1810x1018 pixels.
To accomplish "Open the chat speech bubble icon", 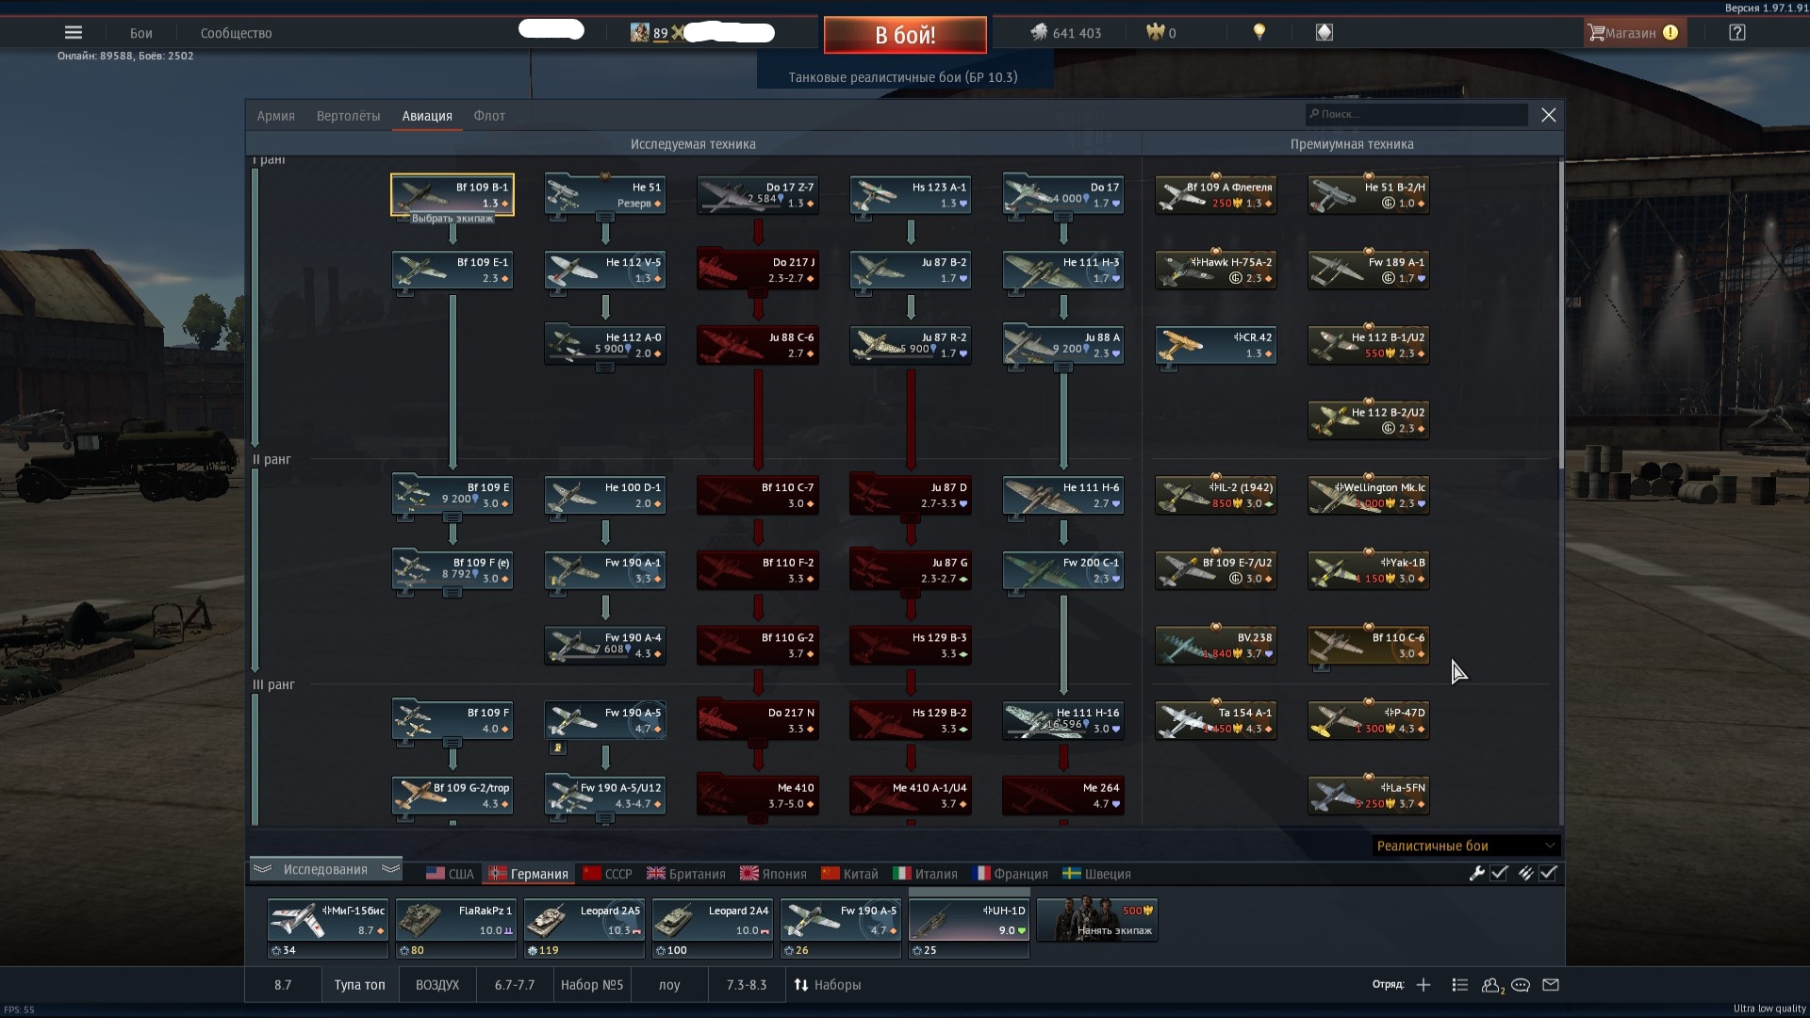I will [1521, 985].
